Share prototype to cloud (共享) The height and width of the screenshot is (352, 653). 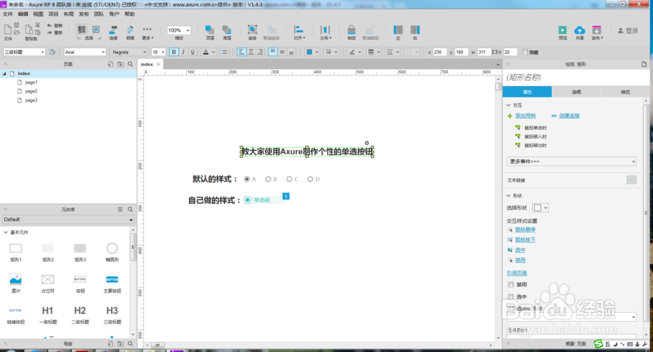point(579,33)
